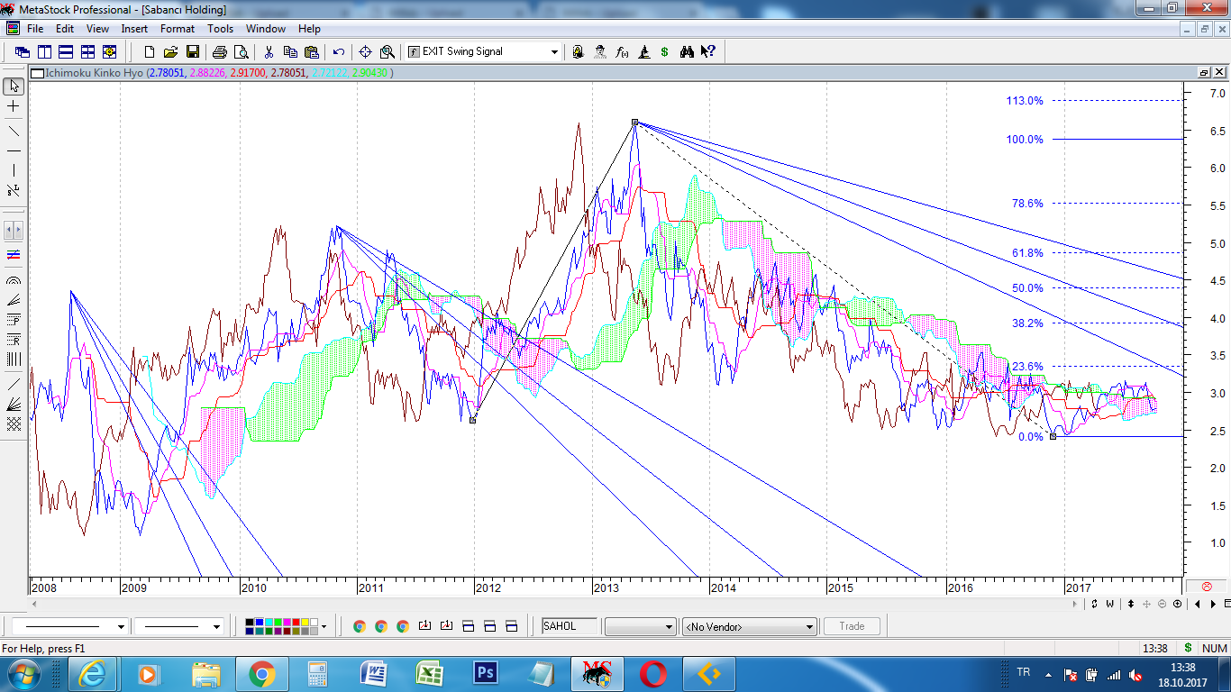This screenshot has height=692, width=1231.
Task: Select the arrow pointer tool
Action: pos(14,86)
